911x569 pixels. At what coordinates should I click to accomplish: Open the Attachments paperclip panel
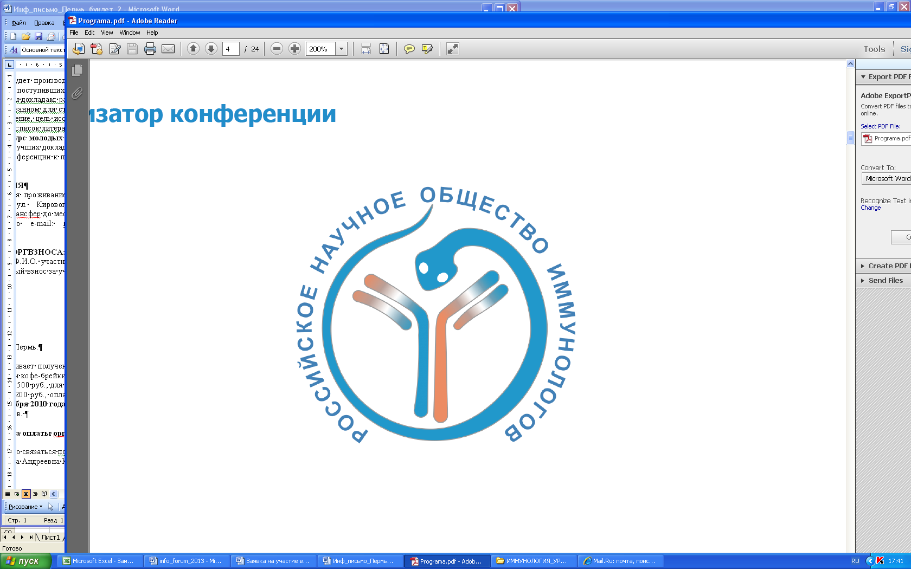(78, 93)
